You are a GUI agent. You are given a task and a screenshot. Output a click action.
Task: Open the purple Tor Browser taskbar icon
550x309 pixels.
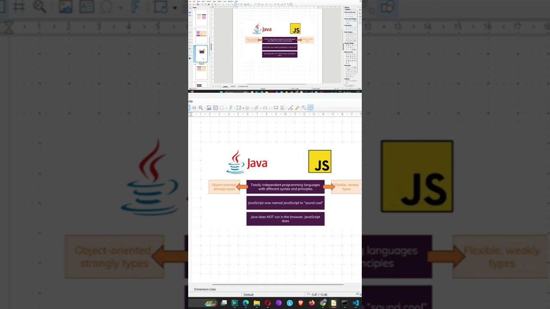click(278, 303)
